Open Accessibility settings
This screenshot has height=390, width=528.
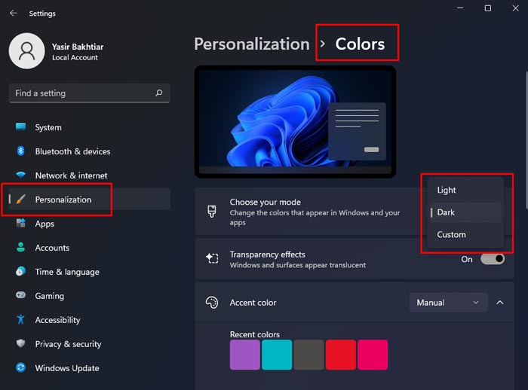89,320
